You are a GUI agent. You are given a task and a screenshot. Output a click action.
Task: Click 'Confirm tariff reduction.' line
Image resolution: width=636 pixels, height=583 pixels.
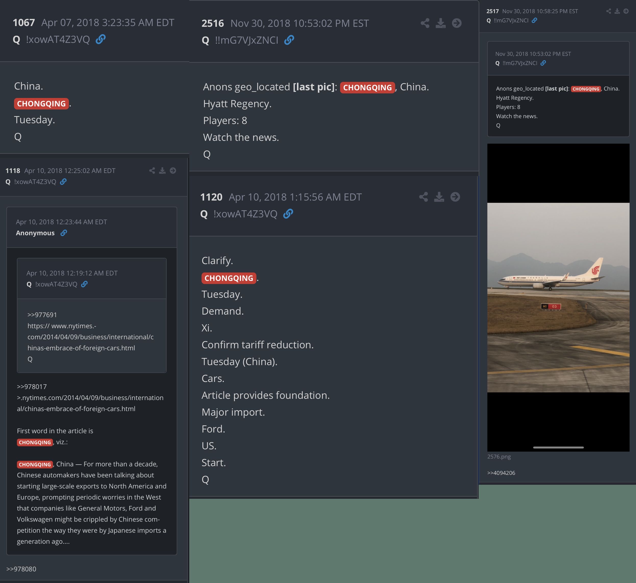point(257,345)
